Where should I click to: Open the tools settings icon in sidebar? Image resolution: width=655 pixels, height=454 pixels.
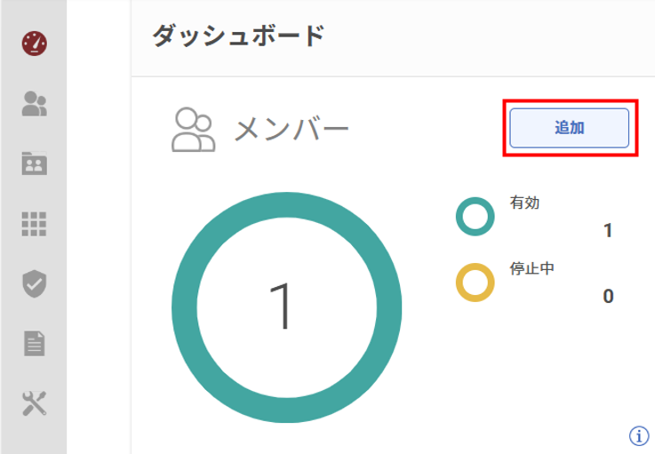point(34,403)
